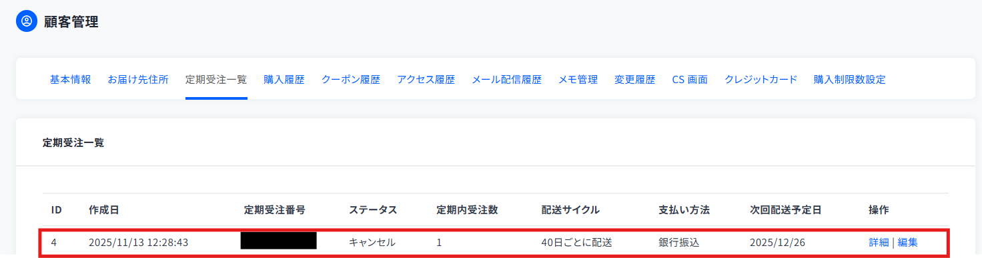Click the 編集 link for order ID 4

point(908,243)
